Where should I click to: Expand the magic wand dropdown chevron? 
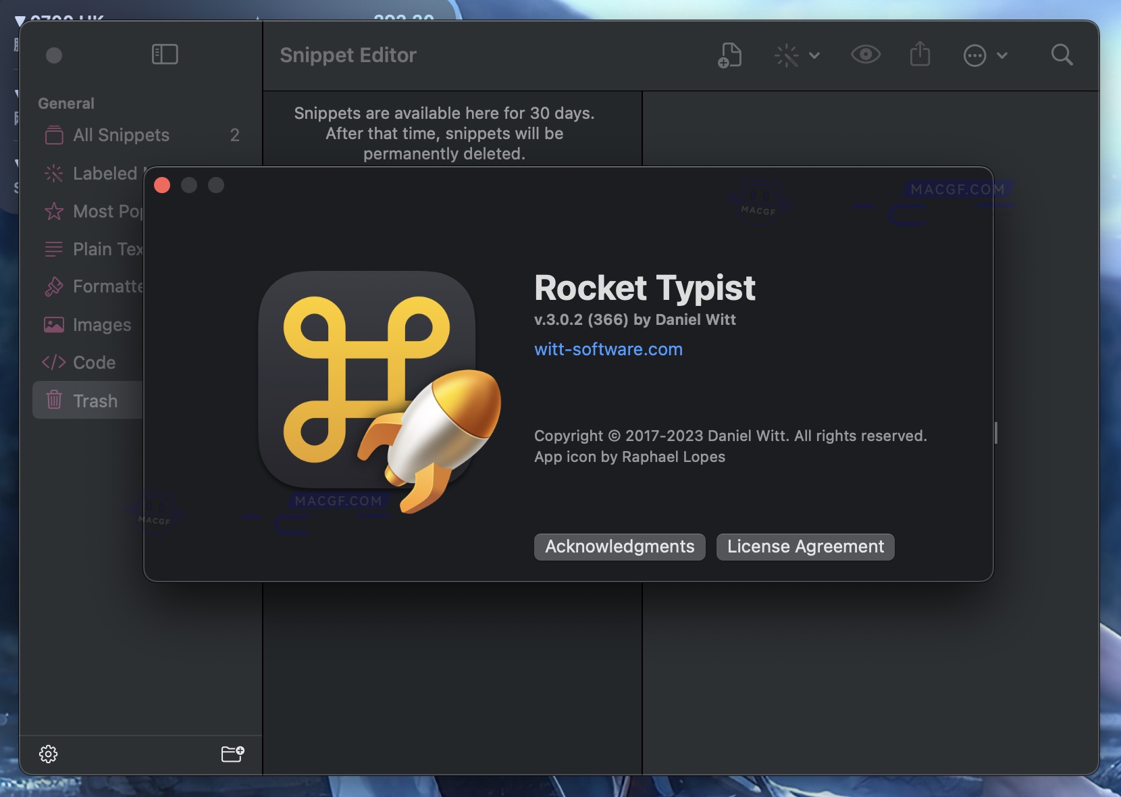pyautogui.click(x=815, y=55)
